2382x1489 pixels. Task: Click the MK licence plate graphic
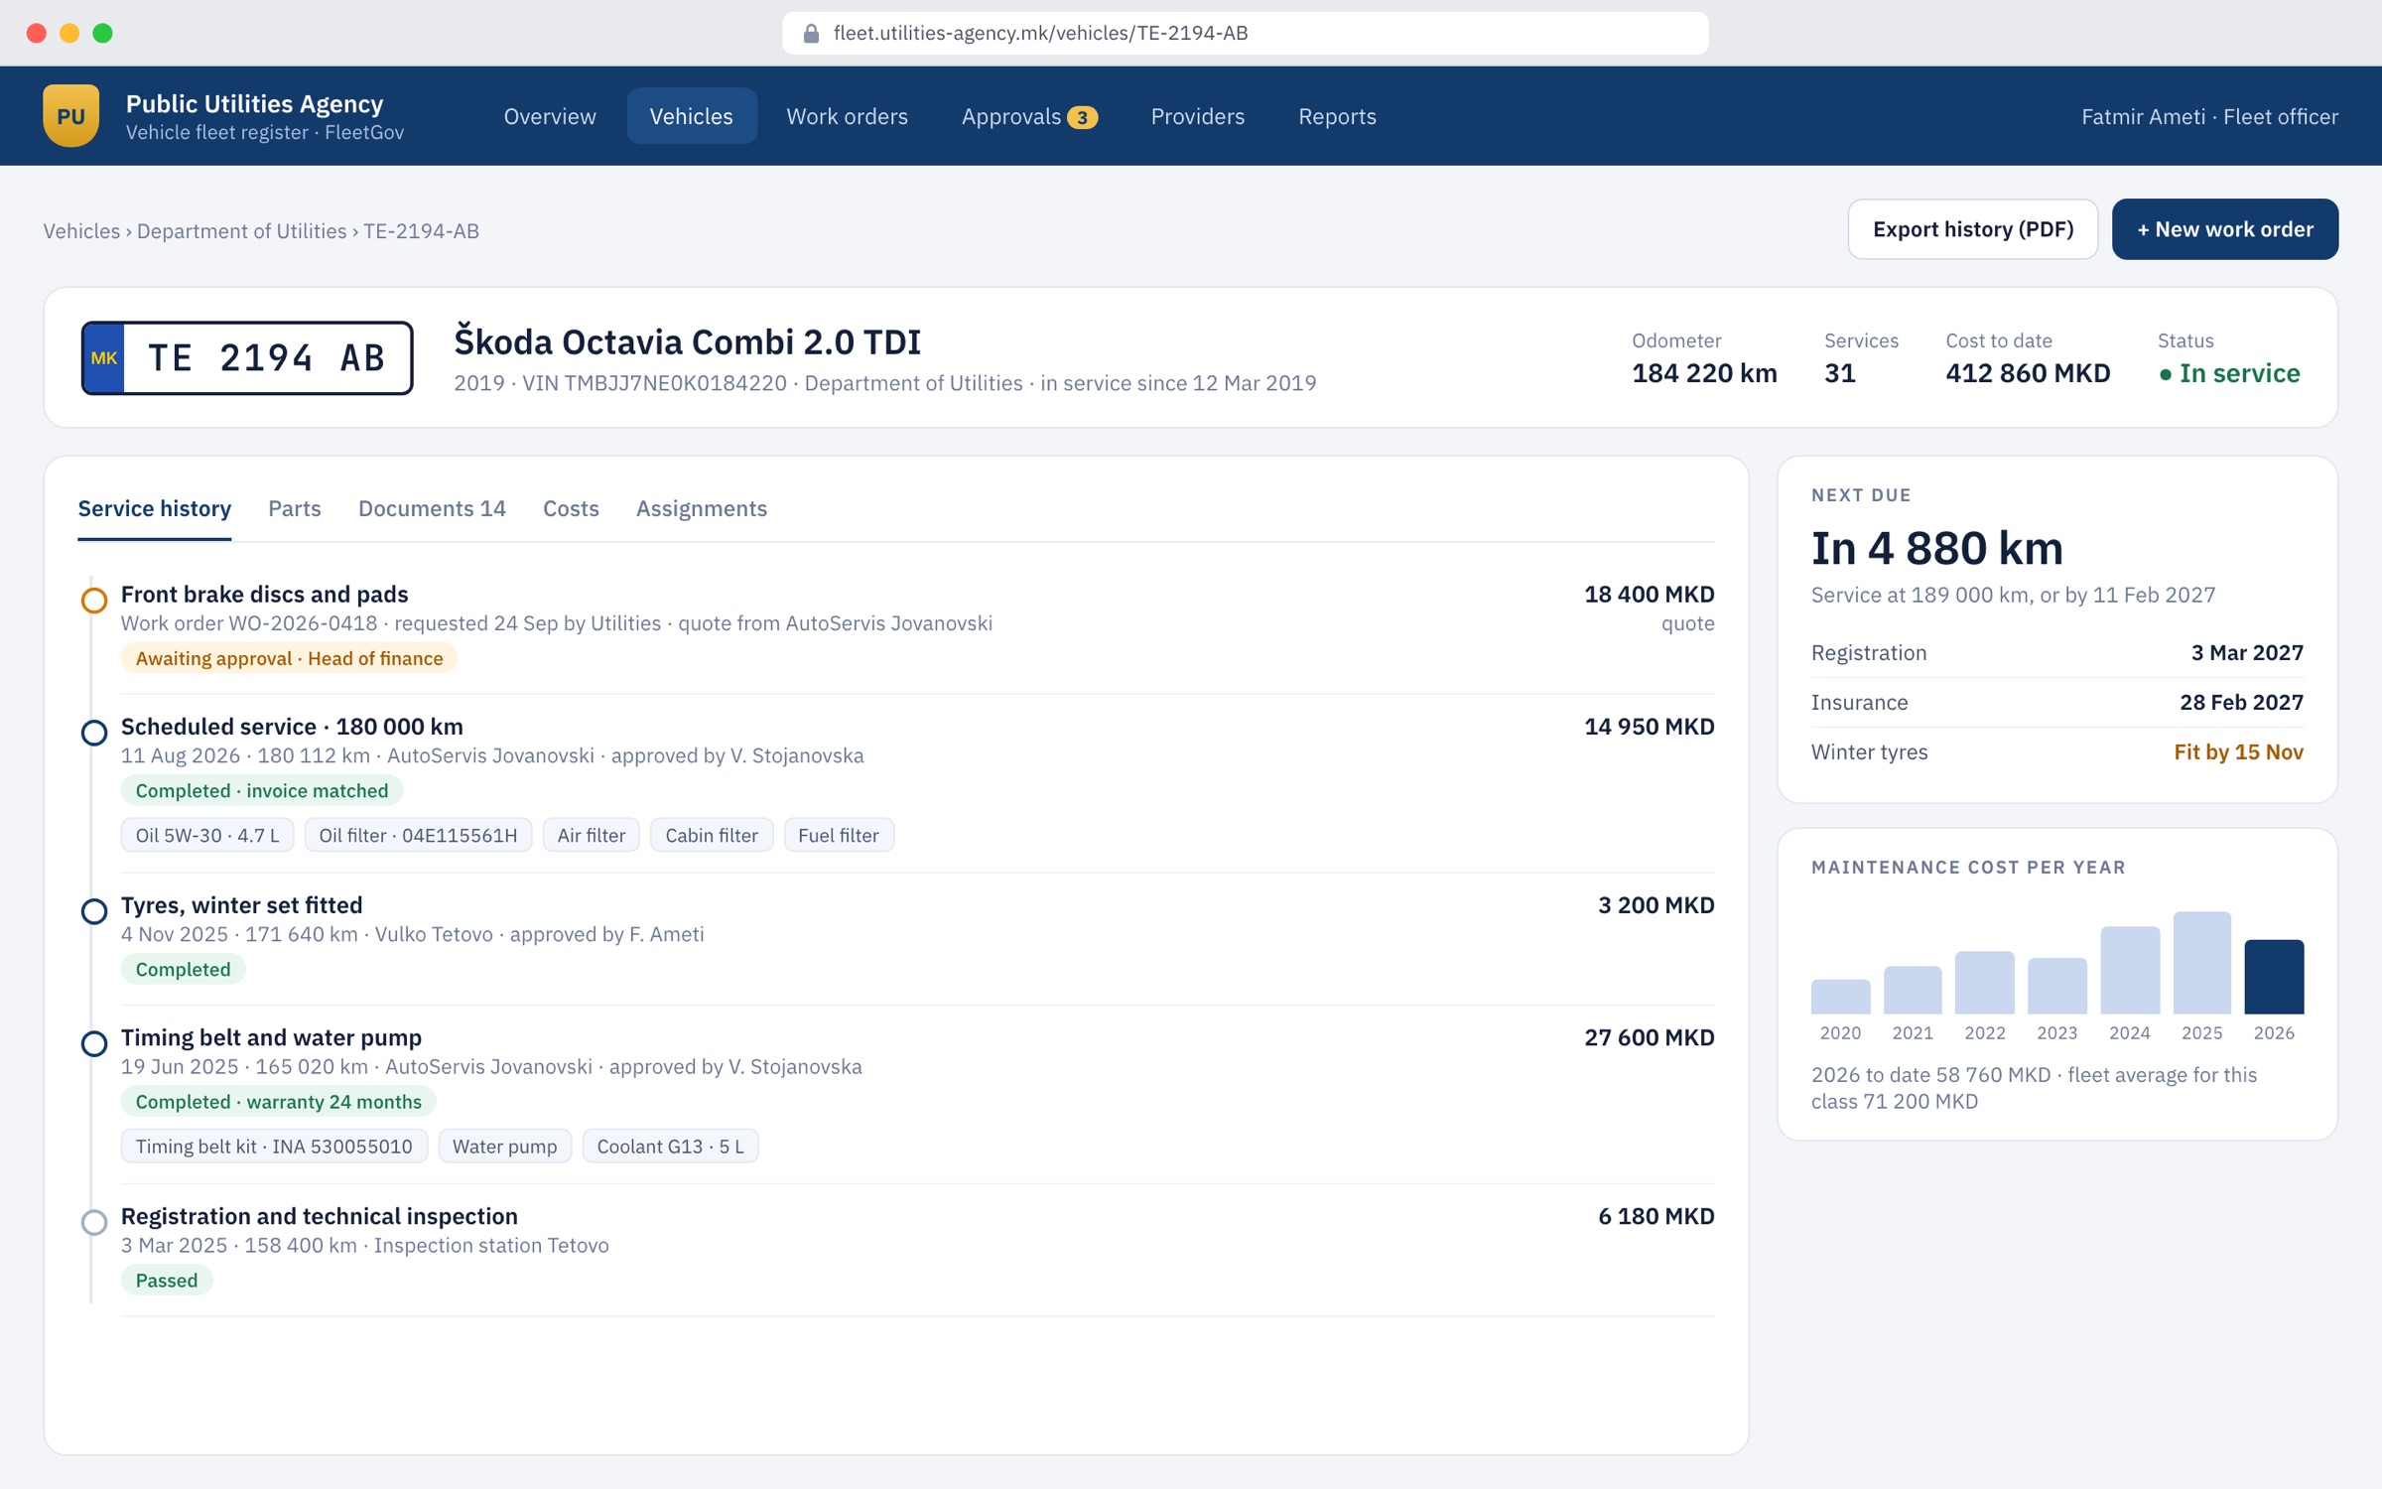coord(247,358)
